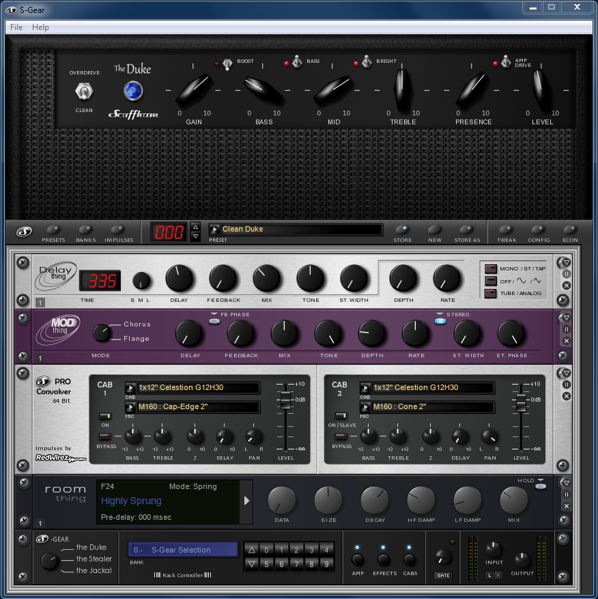This screenshot has width=598, height=599.
Task: Select preset slot 7 on Rack Controller
Action: (x=296, y=564)
